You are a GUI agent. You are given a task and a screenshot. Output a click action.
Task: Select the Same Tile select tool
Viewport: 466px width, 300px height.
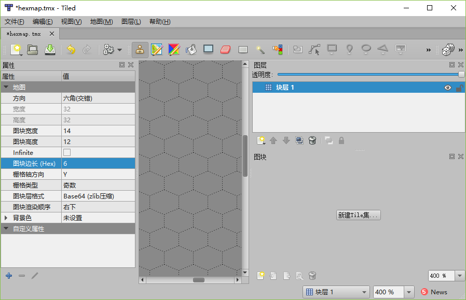tap(278, 50)
